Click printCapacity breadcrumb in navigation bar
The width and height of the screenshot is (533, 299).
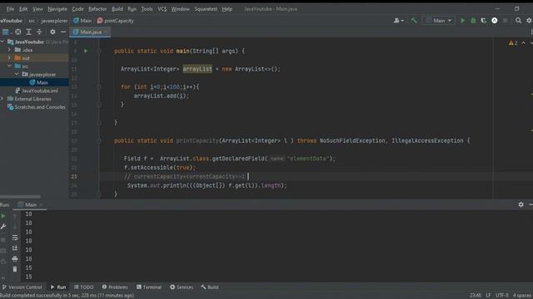point(116,21)
